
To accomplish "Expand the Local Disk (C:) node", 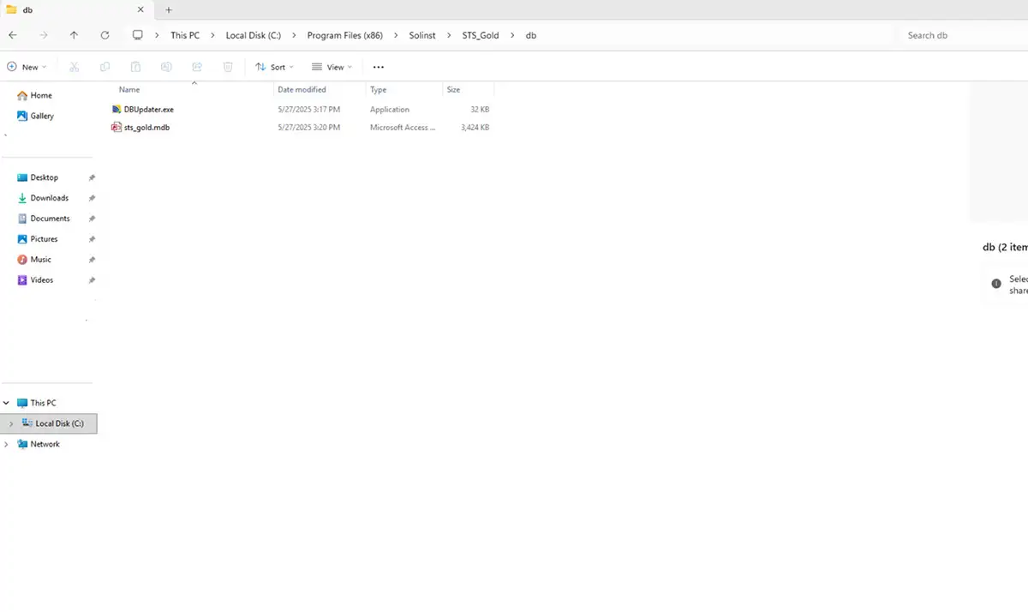I will click(10, 423).
